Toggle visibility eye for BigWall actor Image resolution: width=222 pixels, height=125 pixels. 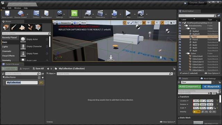coord(180,31)
